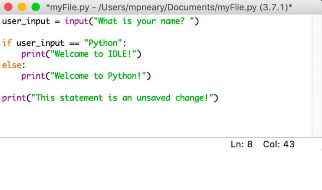Viewport: 322px width, 190px height.
Task: Click the orange else keyword
Action: click(12, 65)
